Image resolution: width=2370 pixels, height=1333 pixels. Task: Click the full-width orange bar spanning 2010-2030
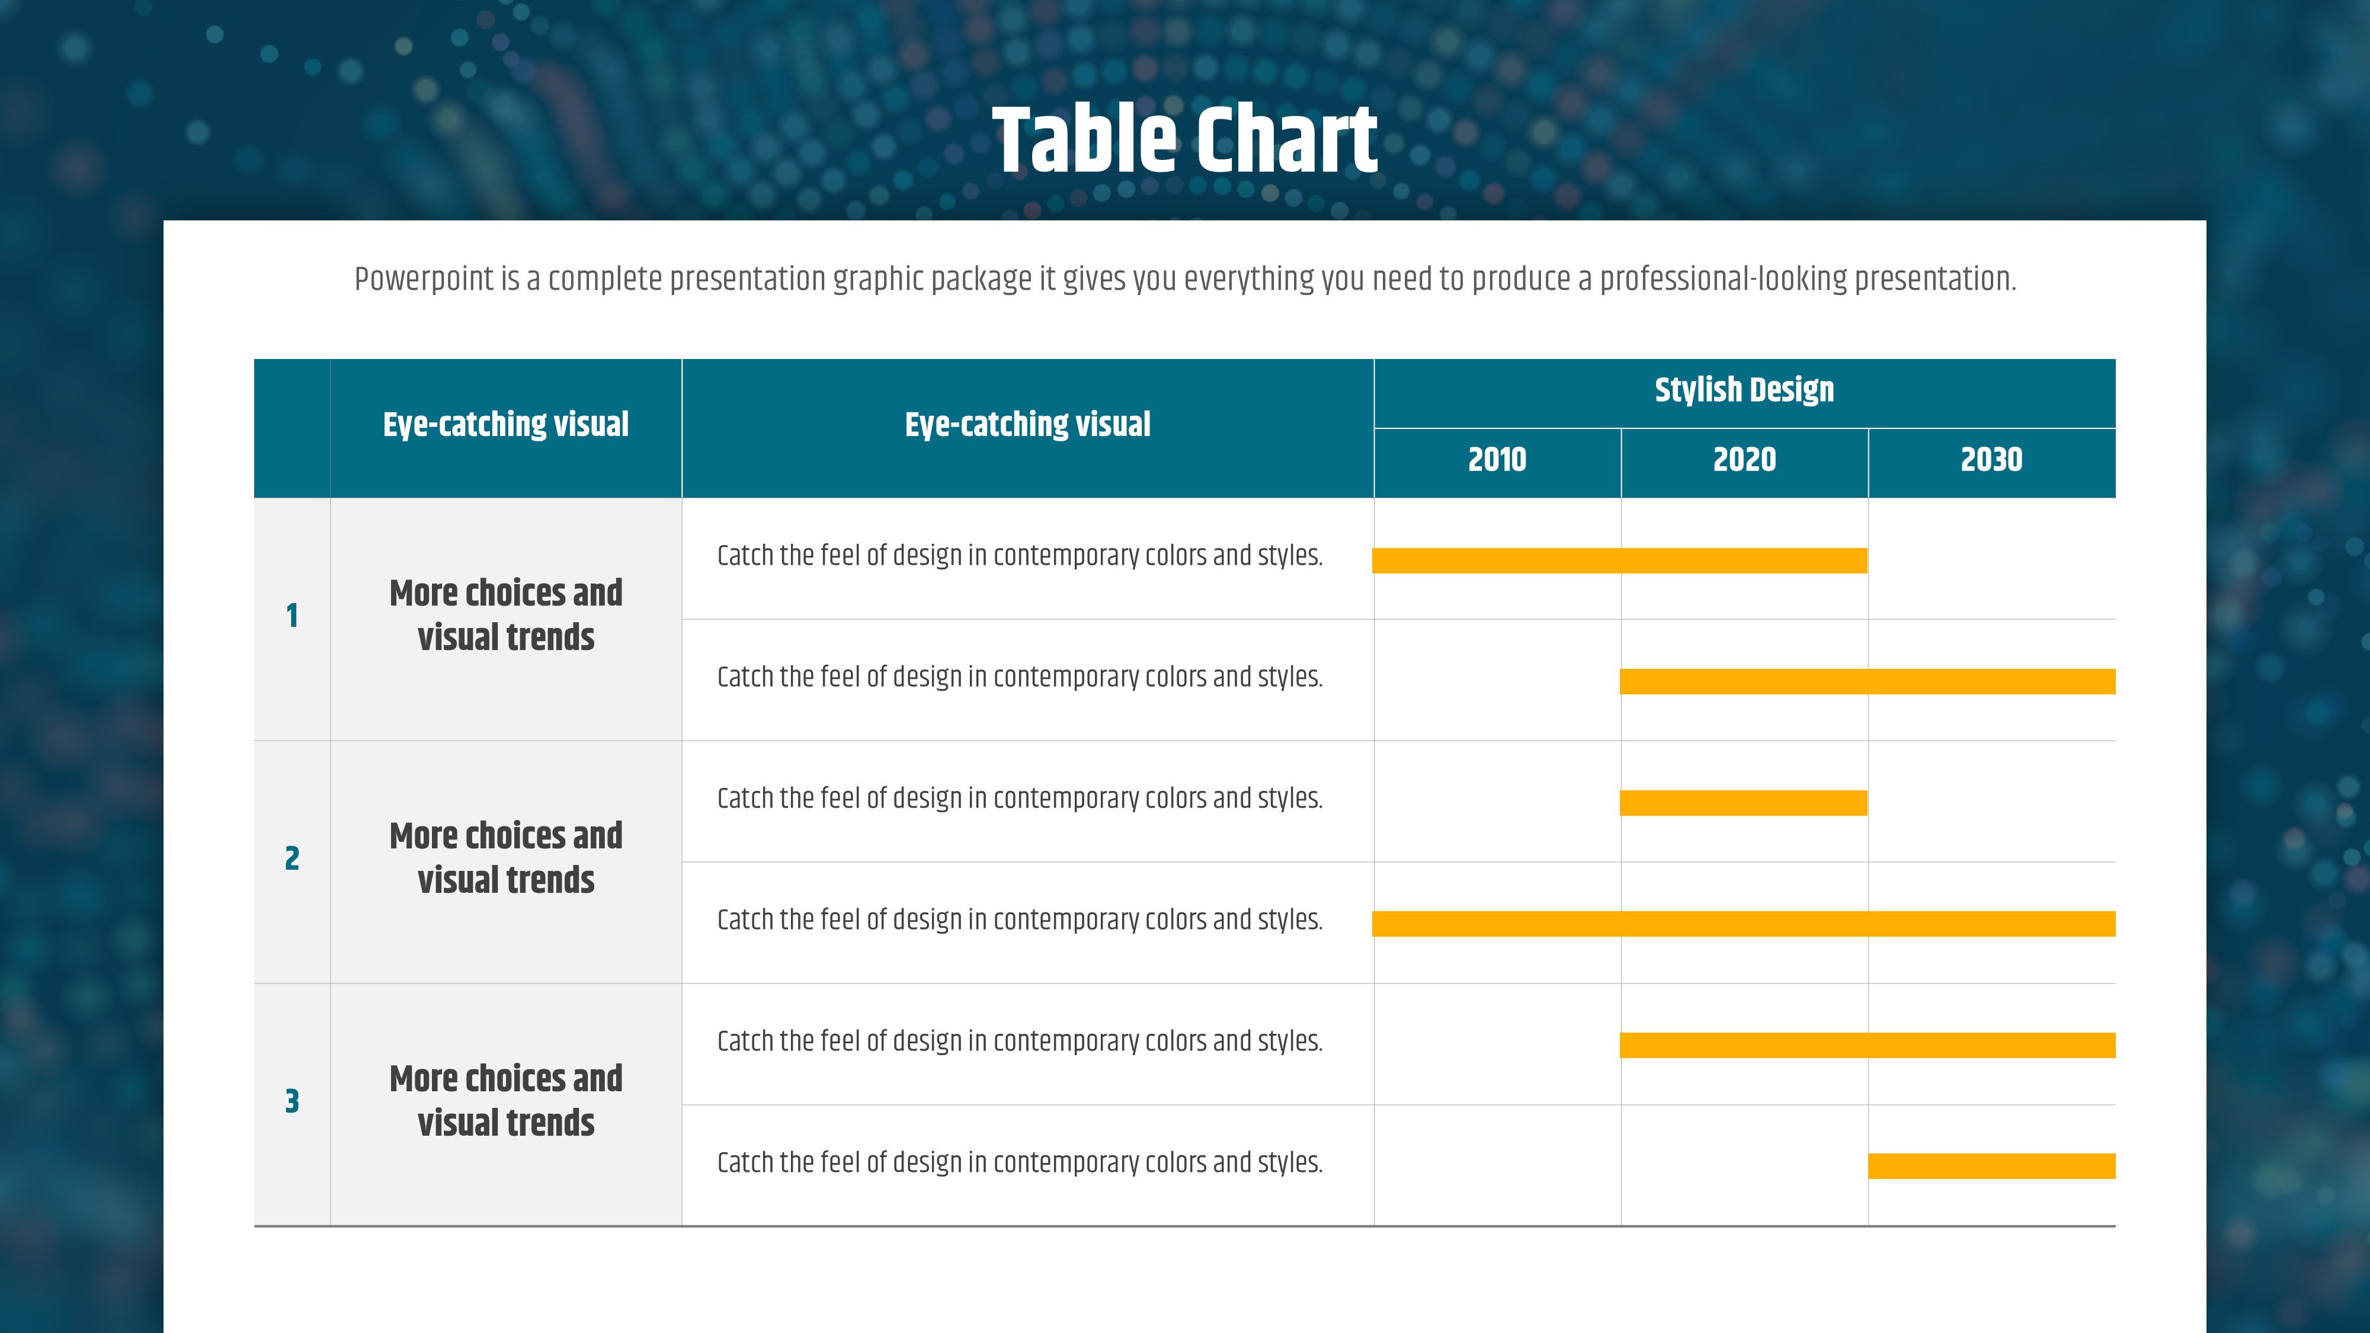click(x=1744, y=924)
